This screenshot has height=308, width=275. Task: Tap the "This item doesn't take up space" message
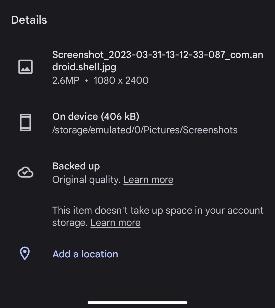[x=157, y=211]
